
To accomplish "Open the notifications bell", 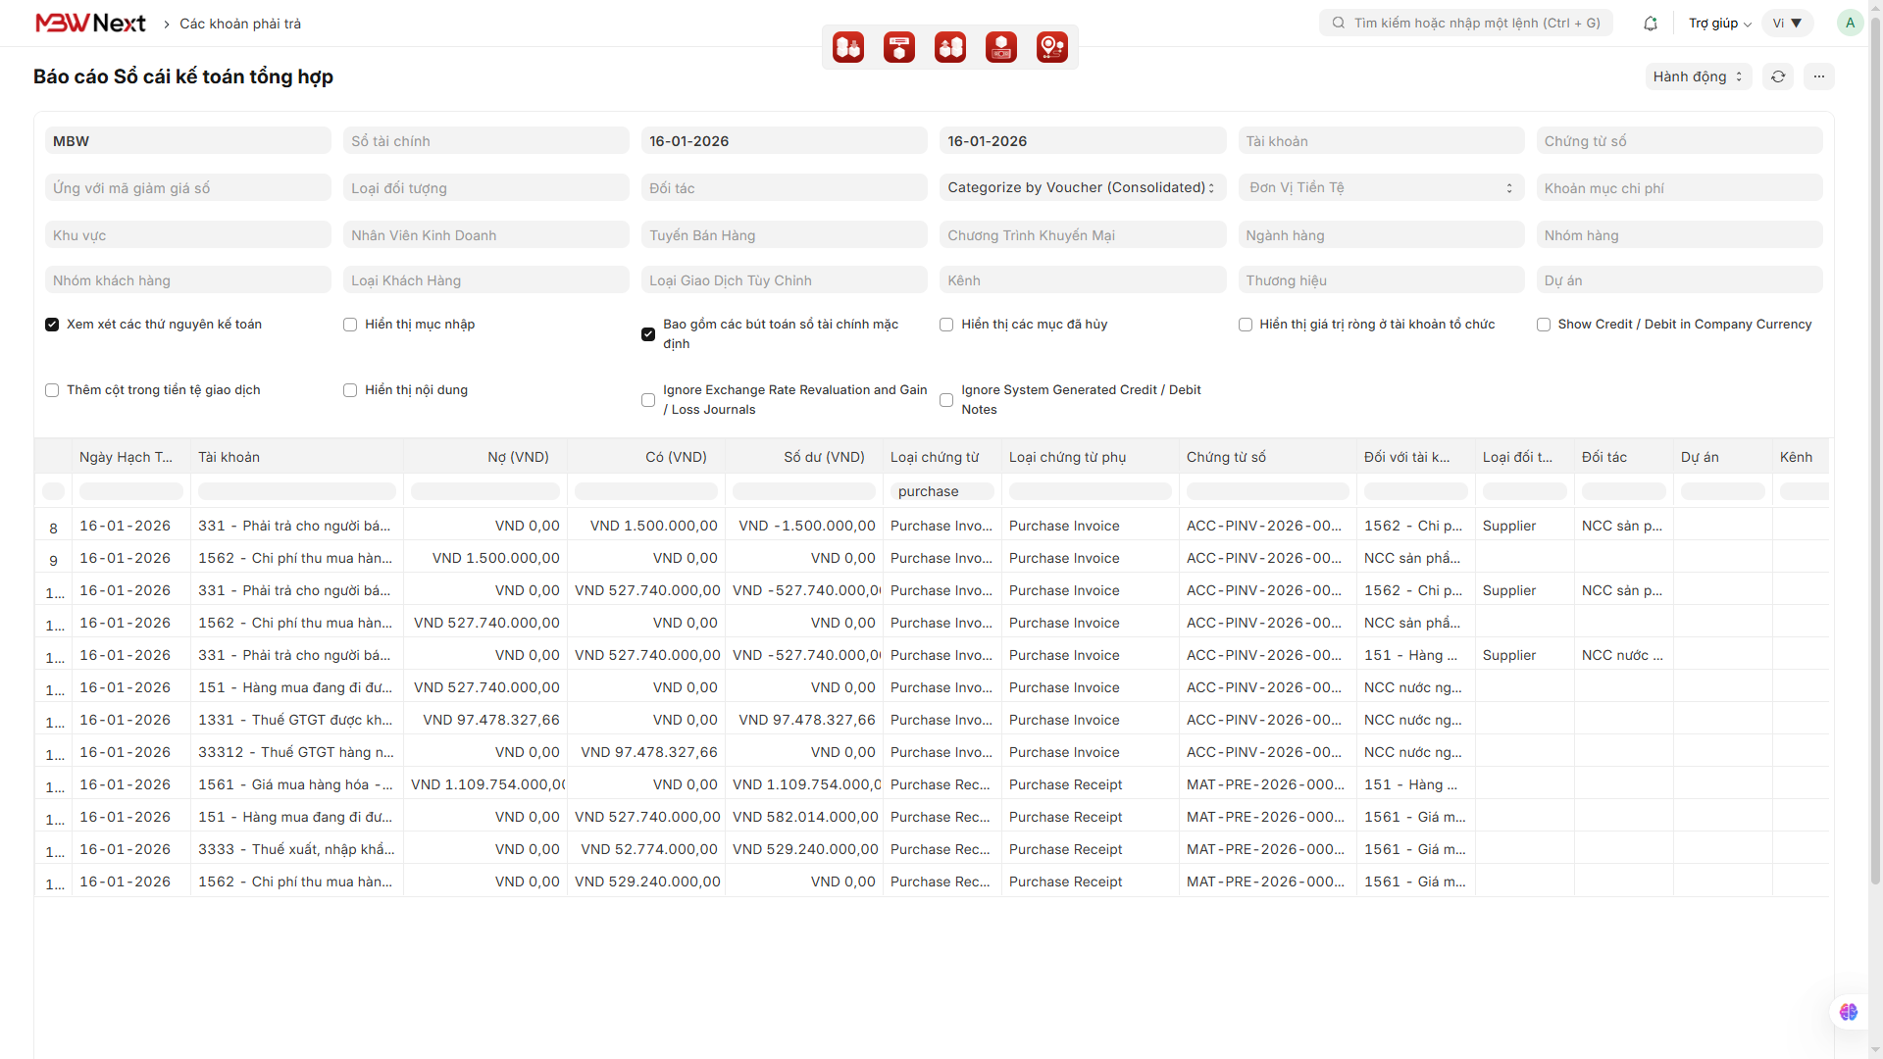I will point(1651,24).
